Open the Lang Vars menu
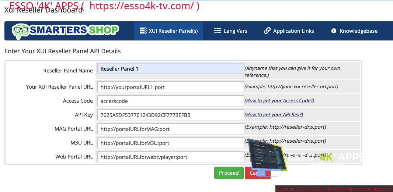The height and width of the screenshot is (192, 393). [x=230, y=31]
